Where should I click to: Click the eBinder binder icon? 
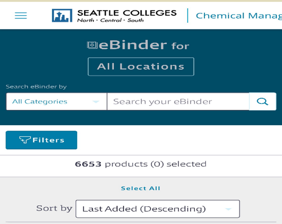[x=92, y=45]
